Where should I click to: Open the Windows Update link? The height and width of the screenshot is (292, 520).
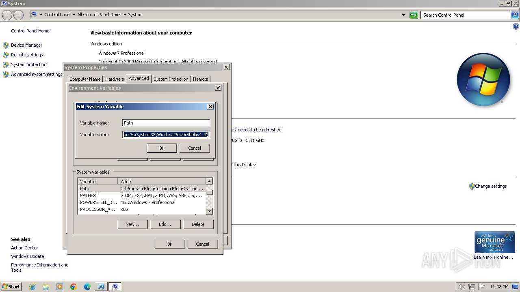[x=28, y=256]
